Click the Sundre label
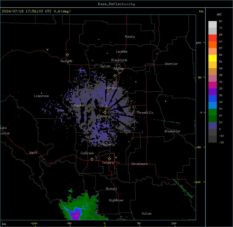This screenshot has height=227, width=233. pyautogui.click(x=79, y=105)
